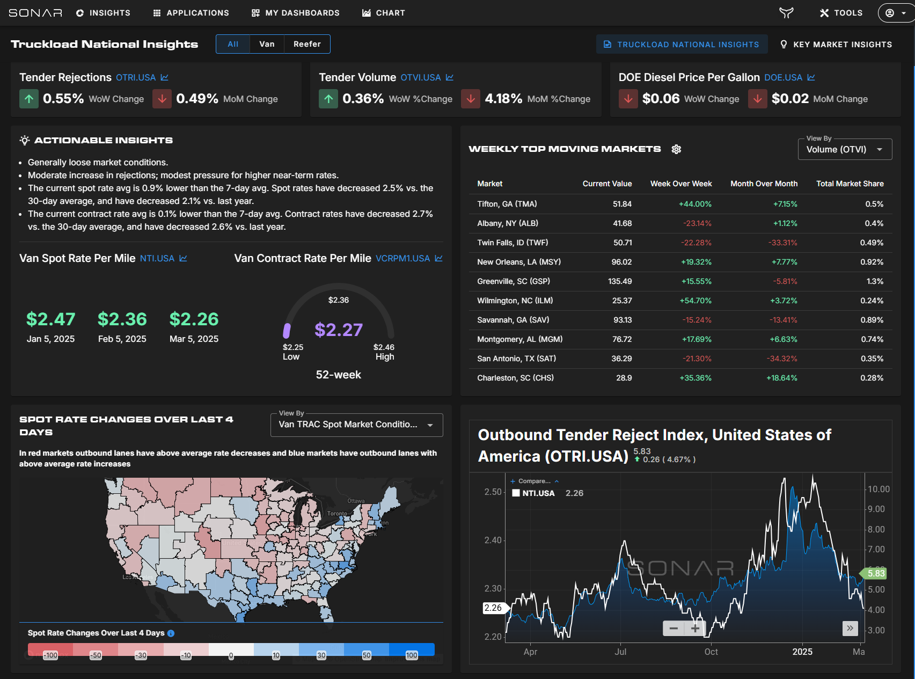Viewport: 915px width, 679px height.
Task: Open chart icon beside DOE.USA ticker
Action: click(x=811, y=78)
